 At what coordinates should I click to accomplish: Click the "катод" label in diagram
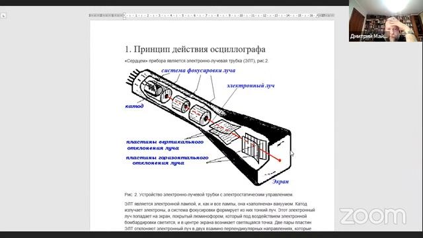point(134,106)
